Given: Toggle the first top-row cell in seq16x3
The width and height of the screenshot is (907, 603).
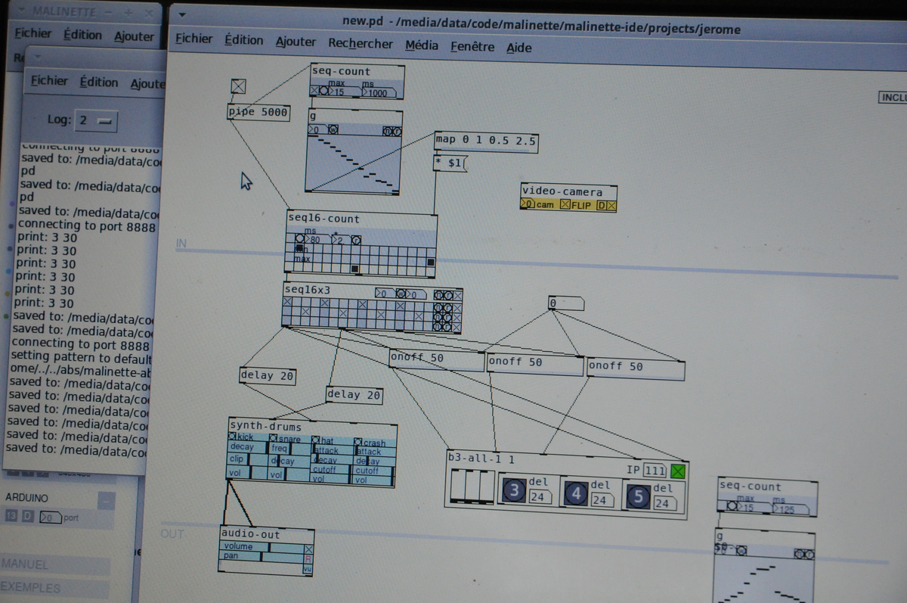Looking at the screenshot, I should point(288,302).
